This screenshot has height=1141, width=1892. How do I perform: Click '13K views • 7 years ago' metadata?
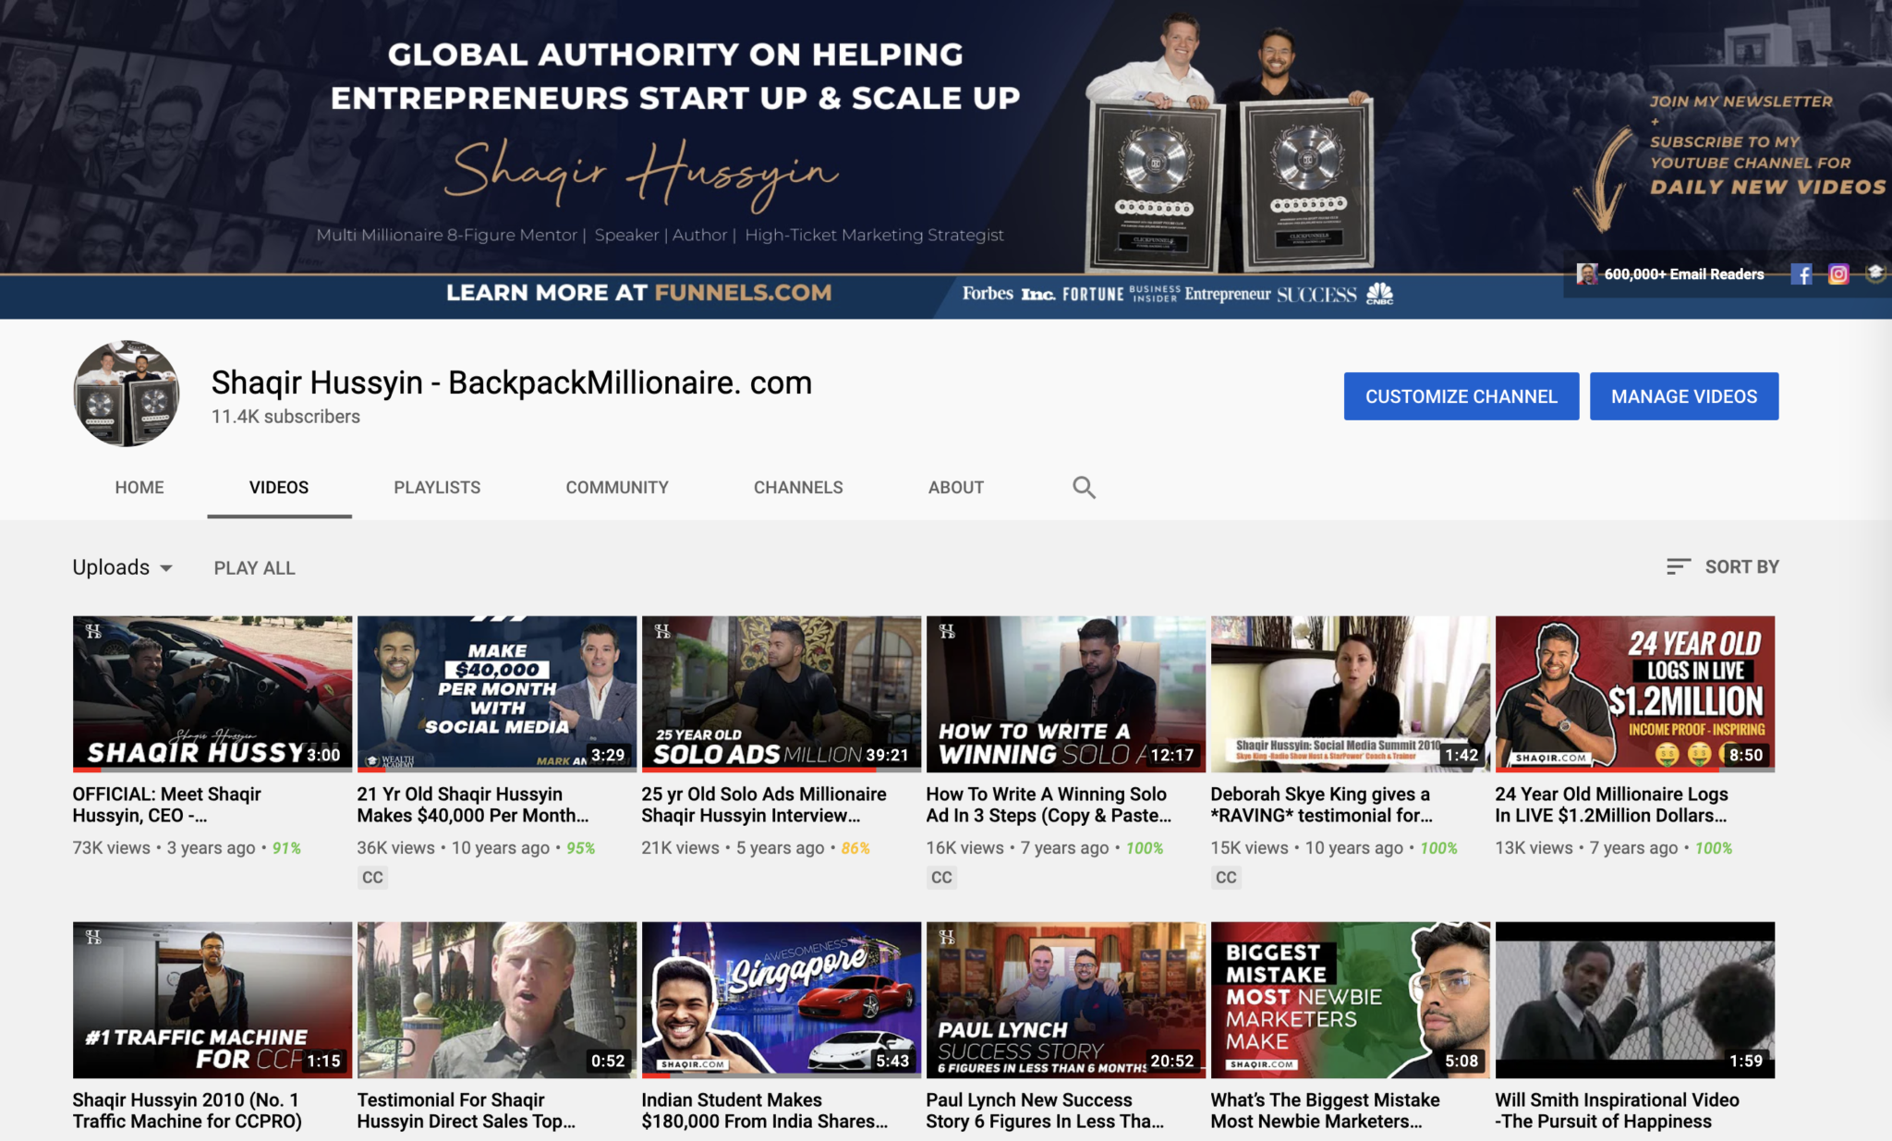pos(1587,848)
